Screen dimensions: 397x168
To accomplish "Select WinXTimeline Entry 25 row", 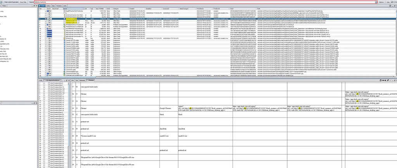I will pos(54,124).
